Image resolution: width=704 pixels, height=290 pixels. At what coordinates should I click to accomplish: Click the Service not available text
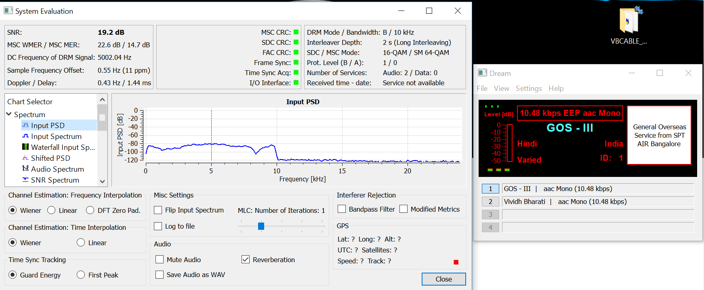[414, 83]
